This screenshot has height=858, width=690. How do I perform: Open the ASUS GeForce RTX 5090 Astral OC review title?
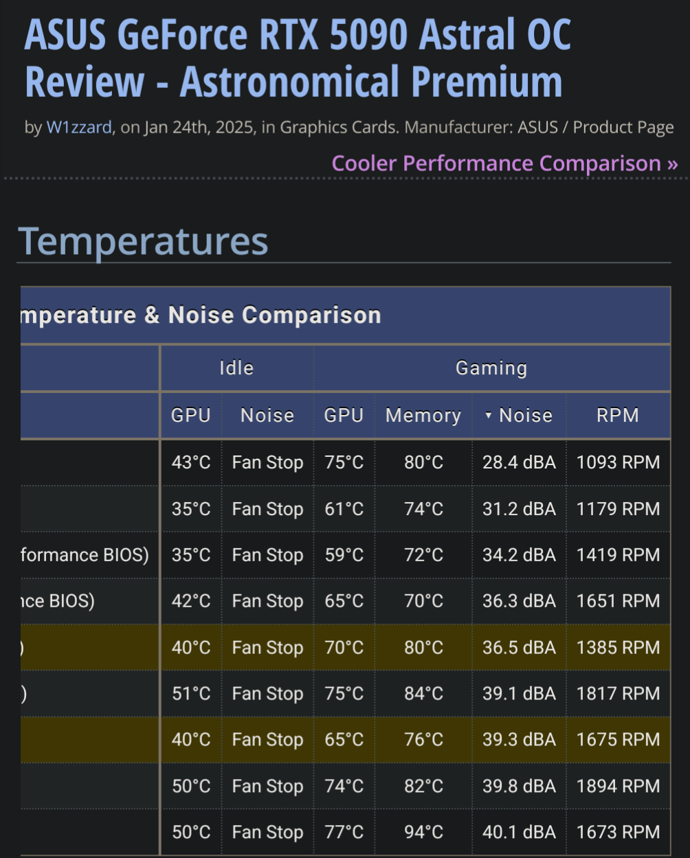pos(298,58)
